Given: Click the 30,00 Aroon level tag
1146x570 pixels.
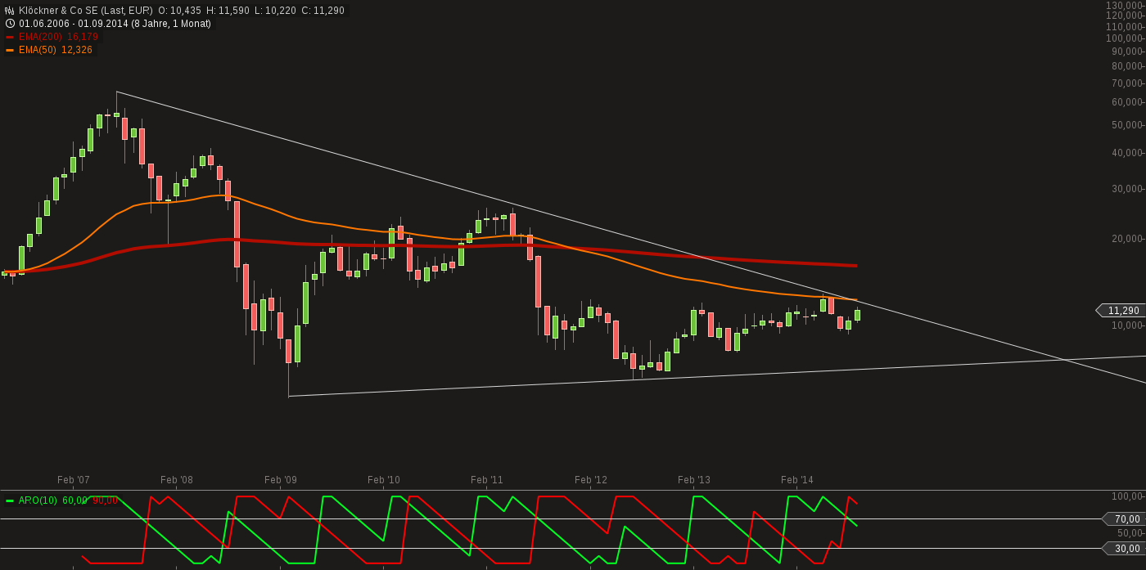Looking at the screenshot, I should click(x=1126, y=549).
